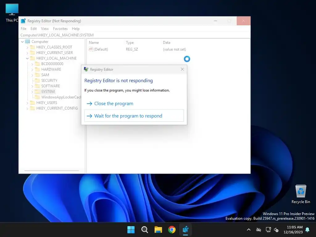The image size is (316, 237).
Task: Select the HARDWARE key
Action: 51,69
